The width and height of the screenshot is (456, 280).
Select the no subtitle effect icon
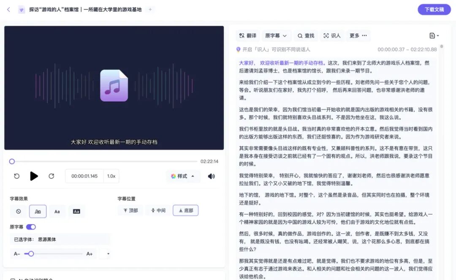18,212
